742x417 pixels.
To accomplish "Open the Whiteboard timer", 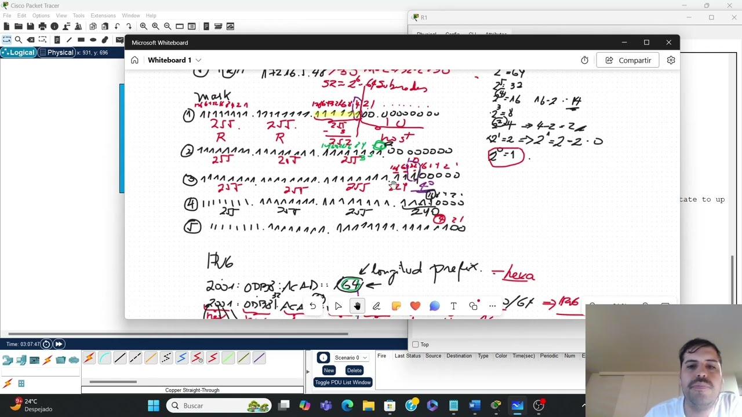I will [x=584, y=60].
